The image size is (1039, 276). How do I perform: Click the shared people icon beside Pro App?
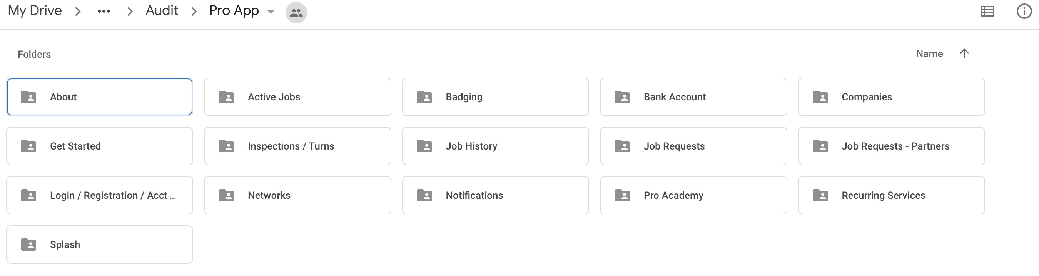pos(296,13)
